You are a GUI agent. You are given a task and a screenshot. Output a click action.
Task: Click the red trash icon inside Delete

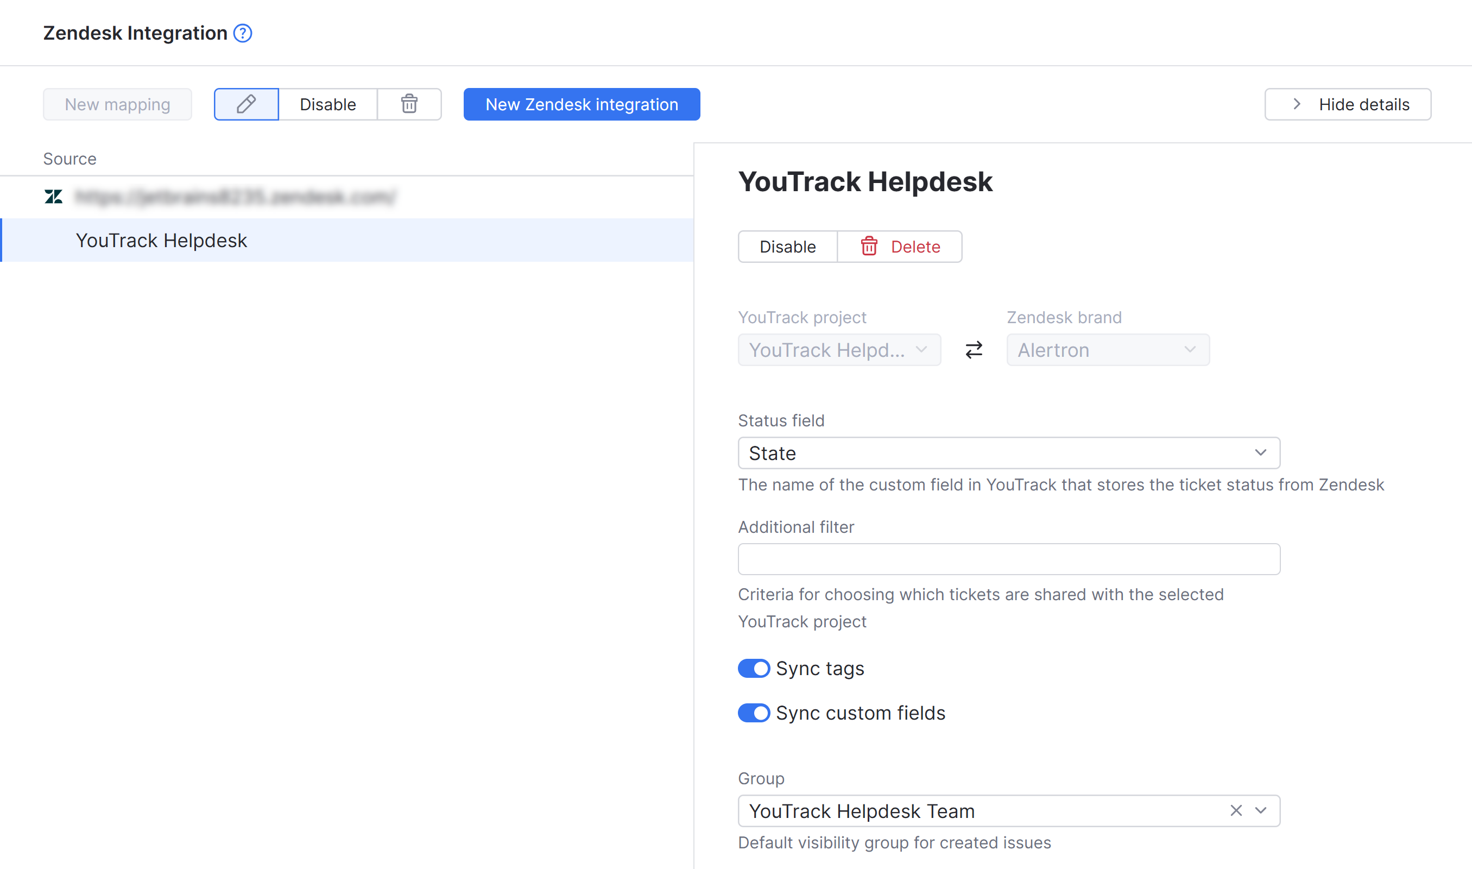[869, 247]
